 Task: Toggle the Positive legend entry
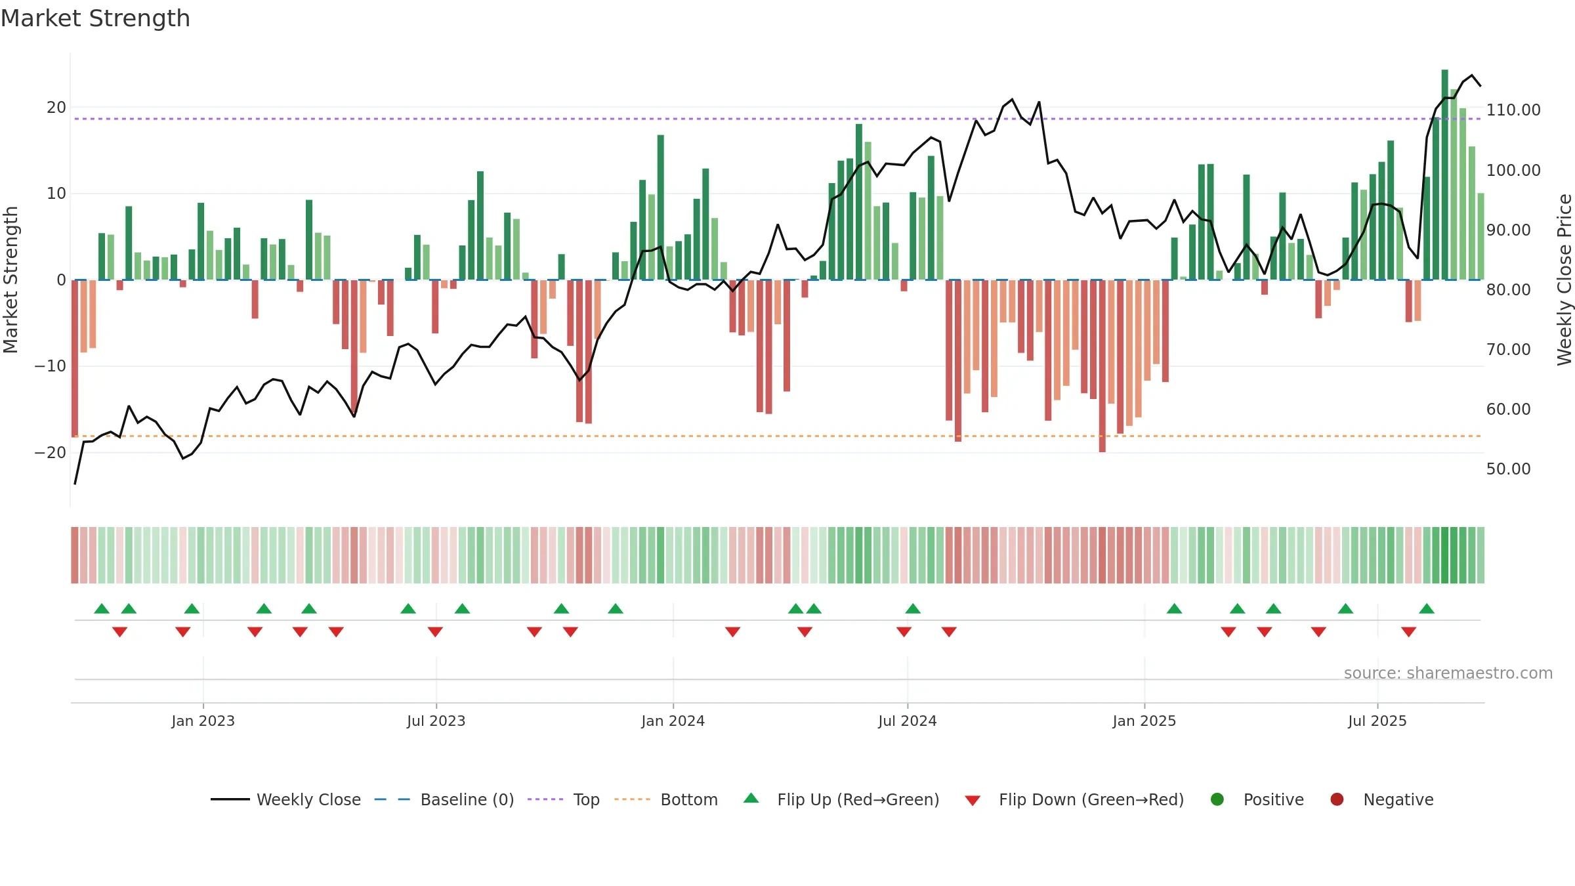coord(1257,799)
